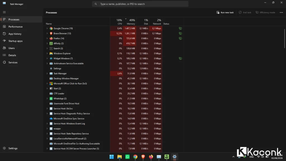Open Google Chrome from the taskbar

pyautogui.click(x=135, y=157)
